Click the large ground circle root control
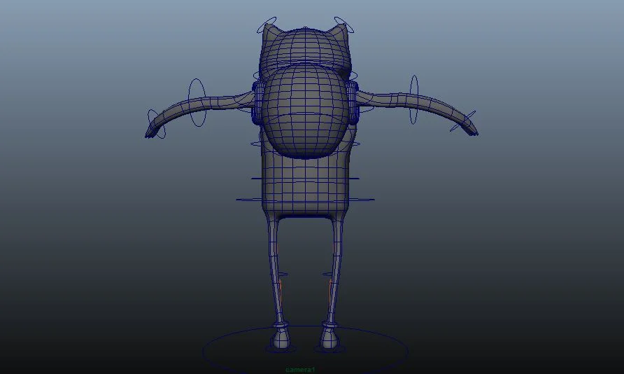 click(x=305, y=350)
